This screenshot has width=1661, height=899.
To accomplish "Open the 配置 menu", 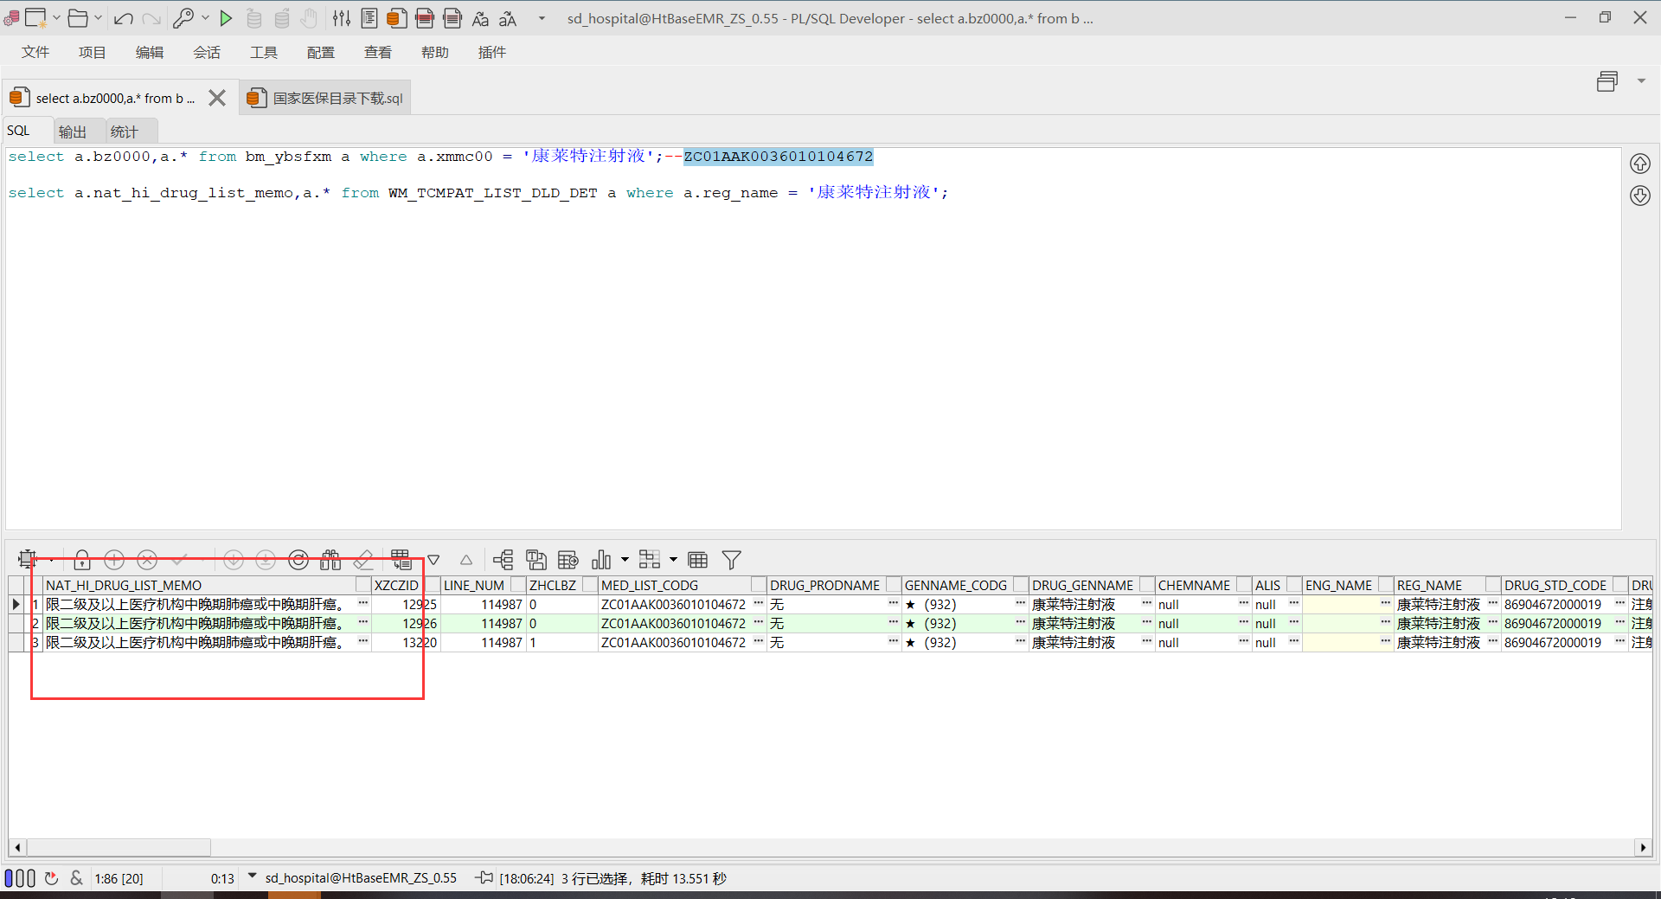I will (x=321, y=53).
